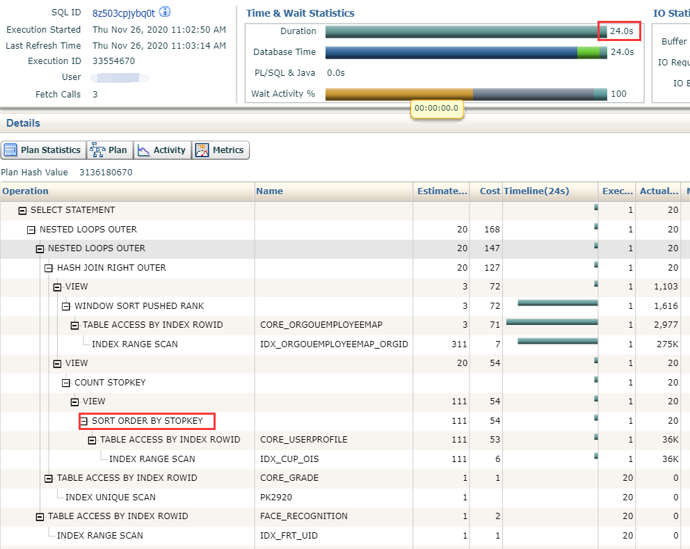The width and height of the screenshot is (690, 549).
Task: Click the Metrics tab icon
Action: point(202,150)
